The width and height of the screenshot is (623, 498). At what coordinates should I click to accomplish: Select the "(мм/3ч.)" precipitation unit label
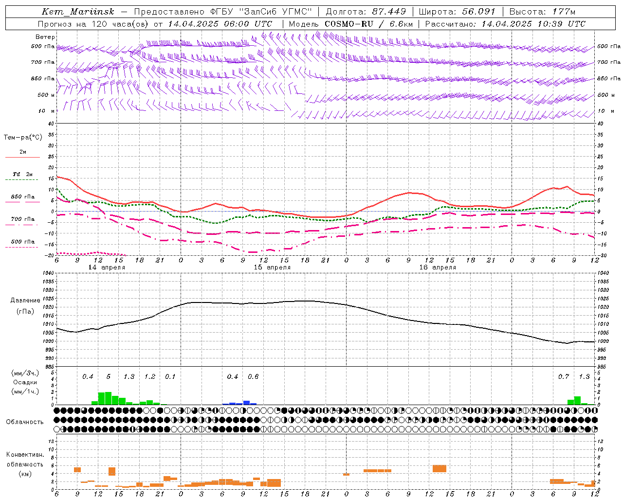point(25,373)
